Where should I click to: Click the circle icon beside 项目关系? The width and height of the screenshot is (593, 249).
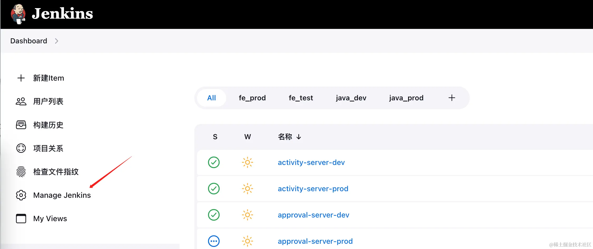click(21, 148)
